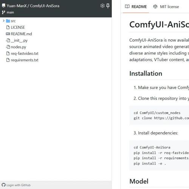Switch to the README tab
Image resolution: width=189 pixels, height=189 pixels.
(x=136, y=6)
